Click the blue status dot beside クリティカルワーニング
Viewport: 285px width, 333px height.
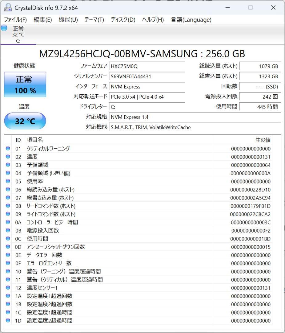[x=9, y=148]
